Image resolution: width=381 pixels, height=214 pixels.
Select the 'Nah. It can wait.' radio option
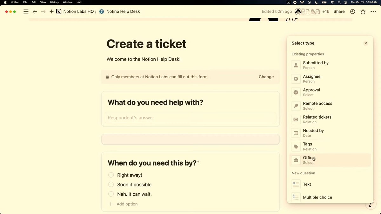click(111, 194)
